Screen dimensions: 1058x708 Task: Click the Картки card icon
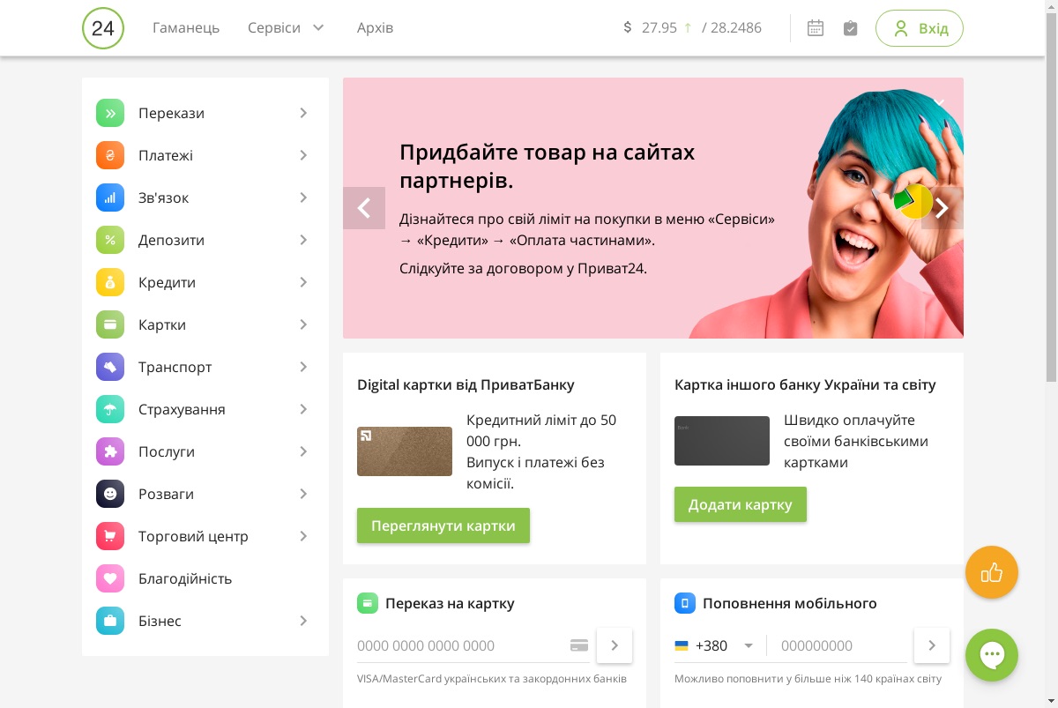tap(110, 324)
